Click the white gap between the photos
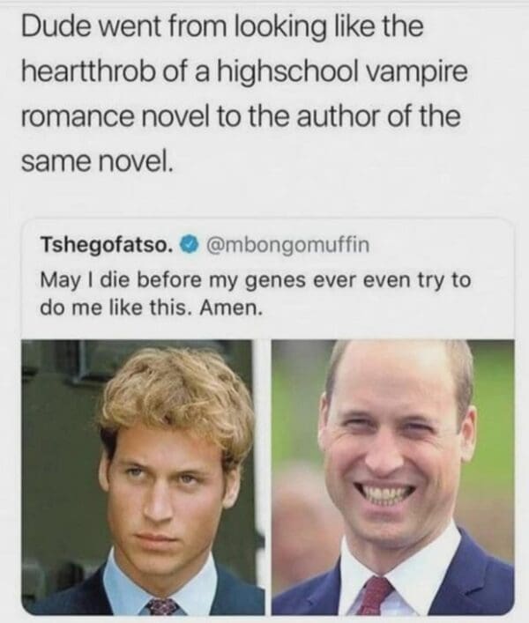 point(268,478)
